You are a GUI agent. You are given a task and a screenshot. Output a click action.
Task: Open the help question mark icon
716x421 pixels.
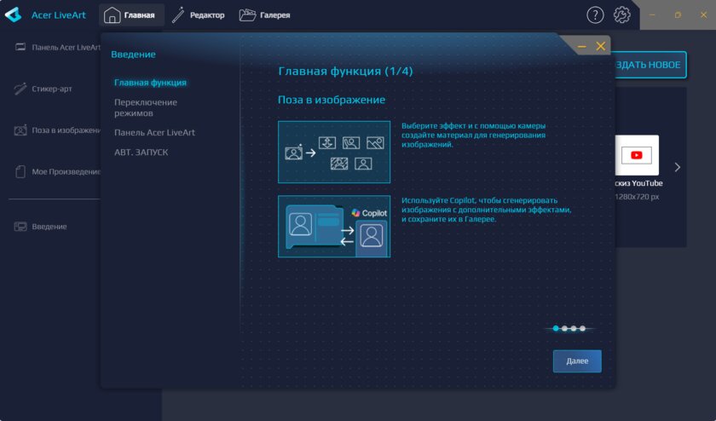[595, 15]
